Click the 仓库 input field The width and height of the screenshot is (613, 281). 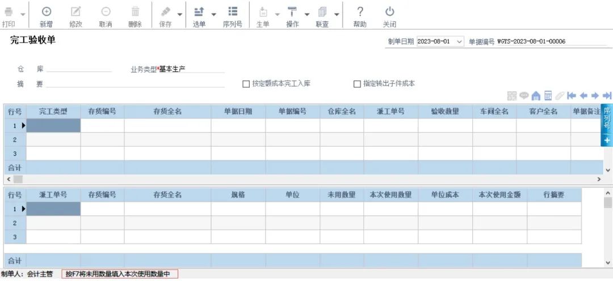79,69
